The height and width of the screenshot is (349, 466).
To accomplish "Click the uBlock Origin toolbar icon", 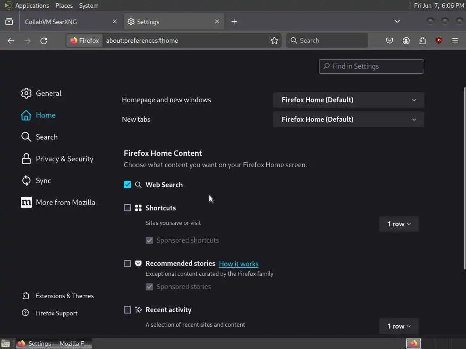I will 439,40.
